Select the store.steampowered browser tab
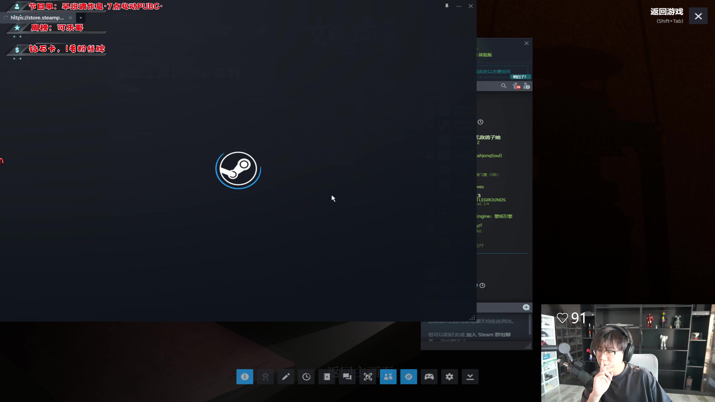Image resolution: width=715 pixels, height=402 pixels. click(37, 18)
